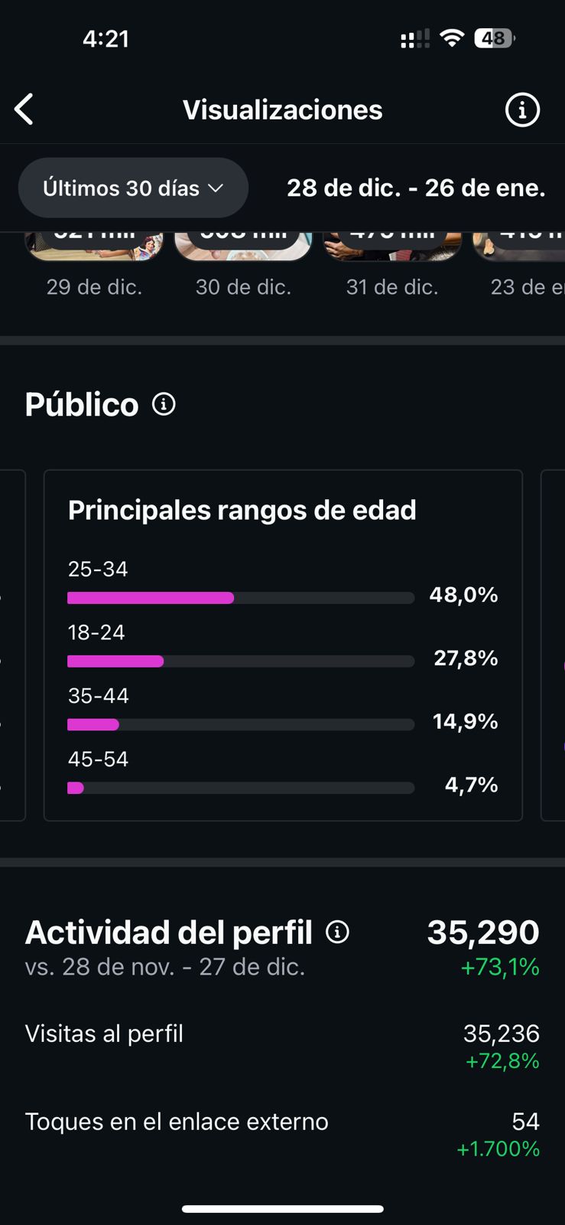Viewport: 565px width, 1225px height.
Task: Tap the 35,290 profile activity total
Action: point(482,933)
